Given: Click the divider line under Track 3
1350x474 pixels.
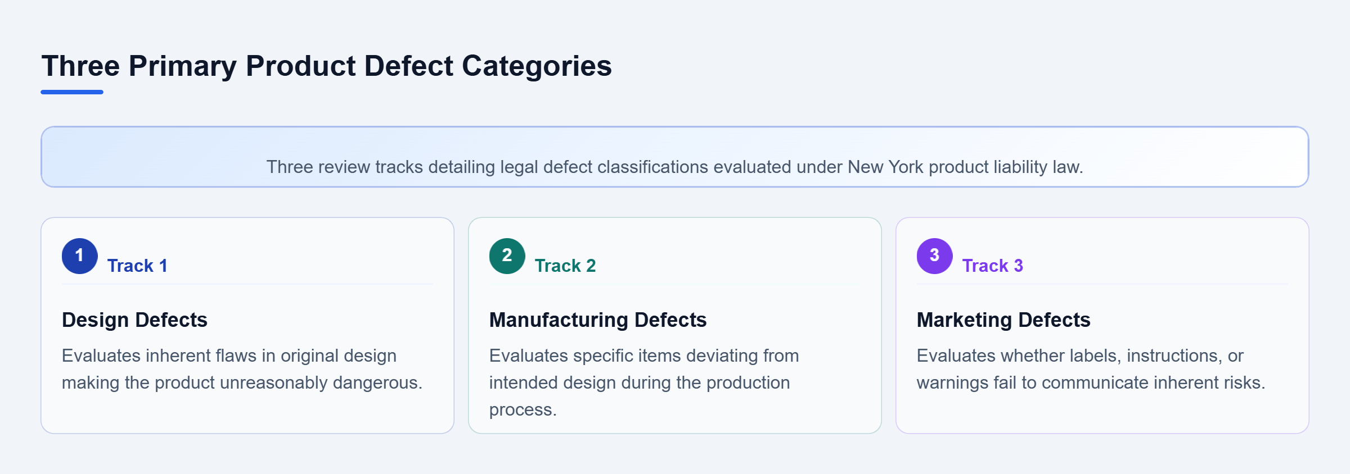Looking at the screenshot, I should [1102, 285].
